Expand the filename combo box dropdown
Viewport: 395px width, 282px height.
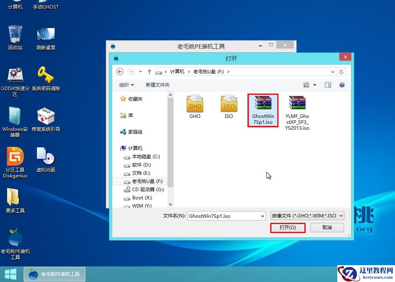pyautogui.click(x=262, y=216)
